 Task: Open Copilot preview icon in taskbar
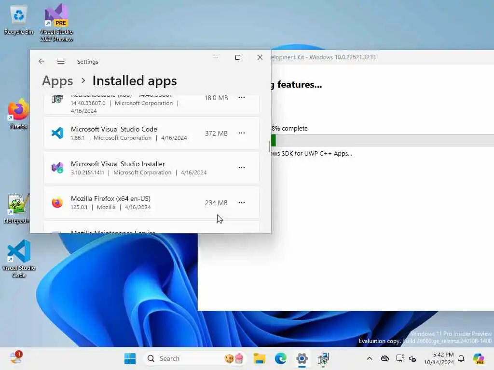(479, 358)
